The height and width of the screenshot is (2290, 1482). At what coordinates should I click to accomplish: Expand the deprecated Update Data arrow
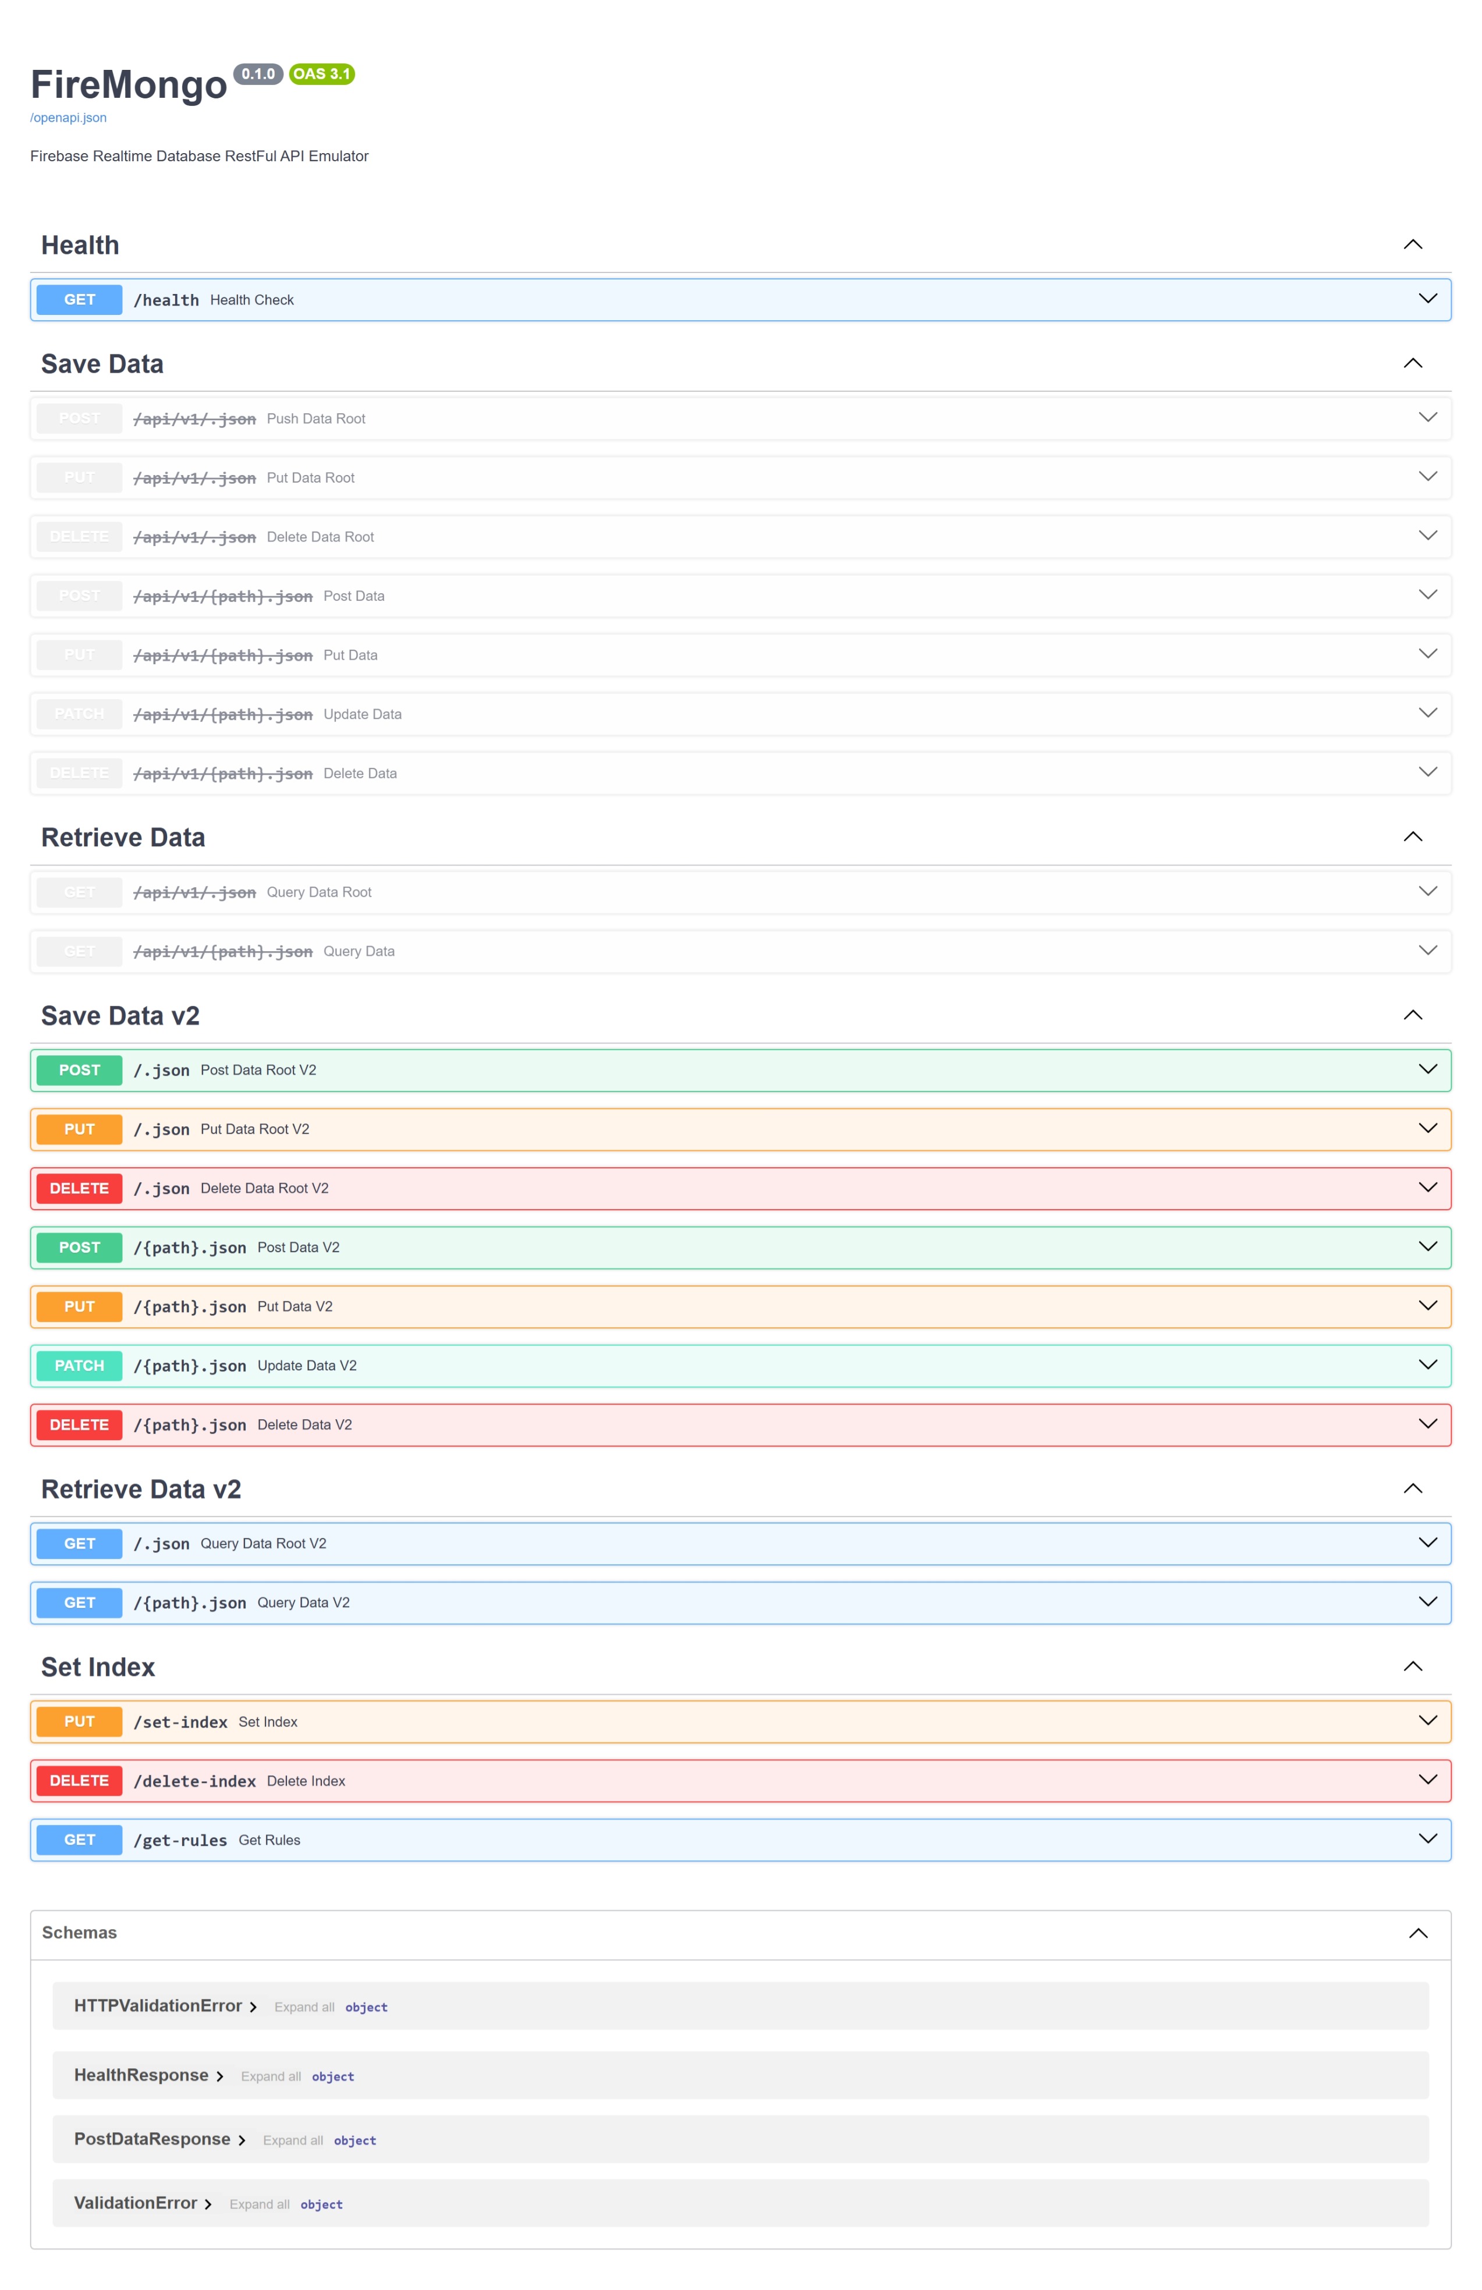click(x=1428, y=713)
